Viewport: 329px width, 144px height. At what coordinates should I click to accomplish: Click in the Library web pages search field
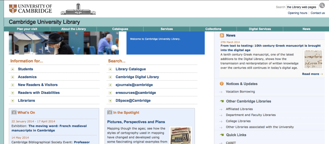302,7
